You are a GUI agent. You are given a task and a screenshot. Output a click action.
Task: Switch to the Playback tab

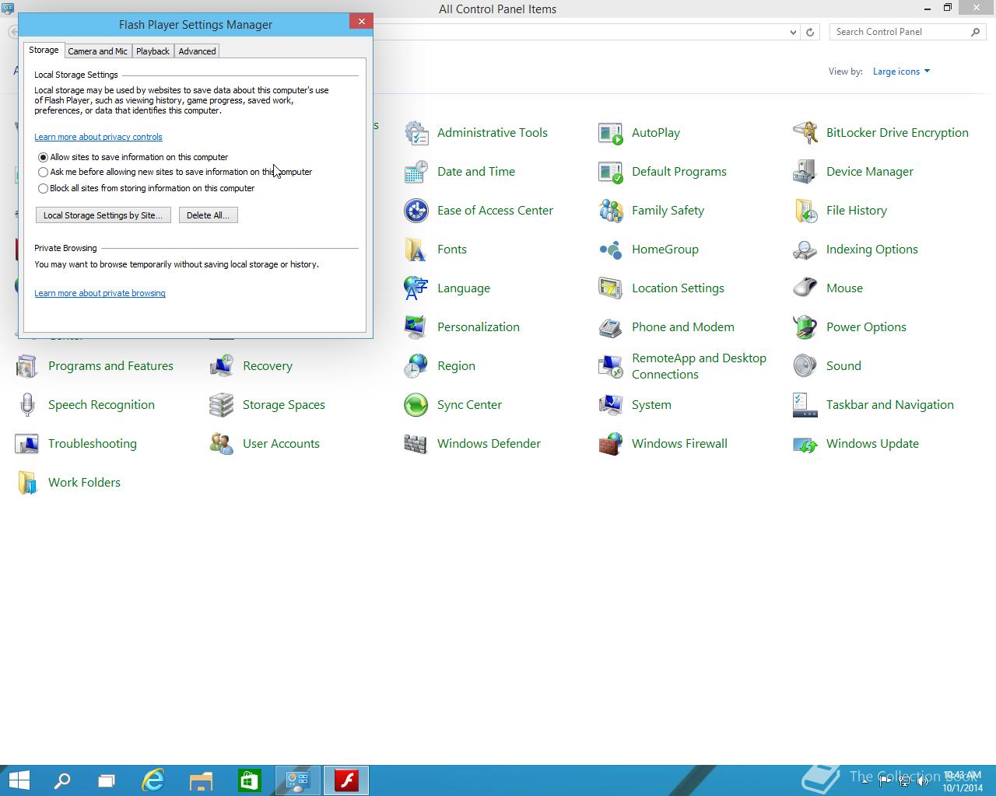pyautogui.click(x=153, y=51)
